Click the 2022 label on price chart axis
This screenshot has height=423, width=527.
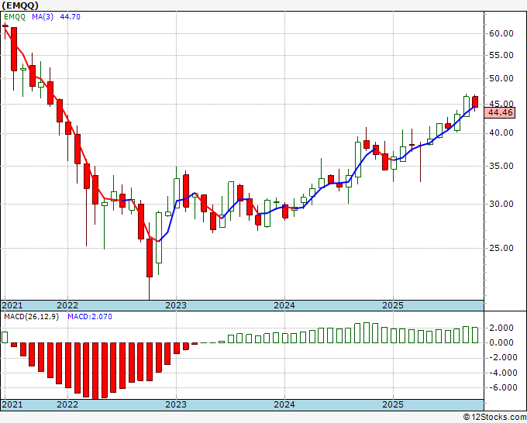click(x=67, y=305)
